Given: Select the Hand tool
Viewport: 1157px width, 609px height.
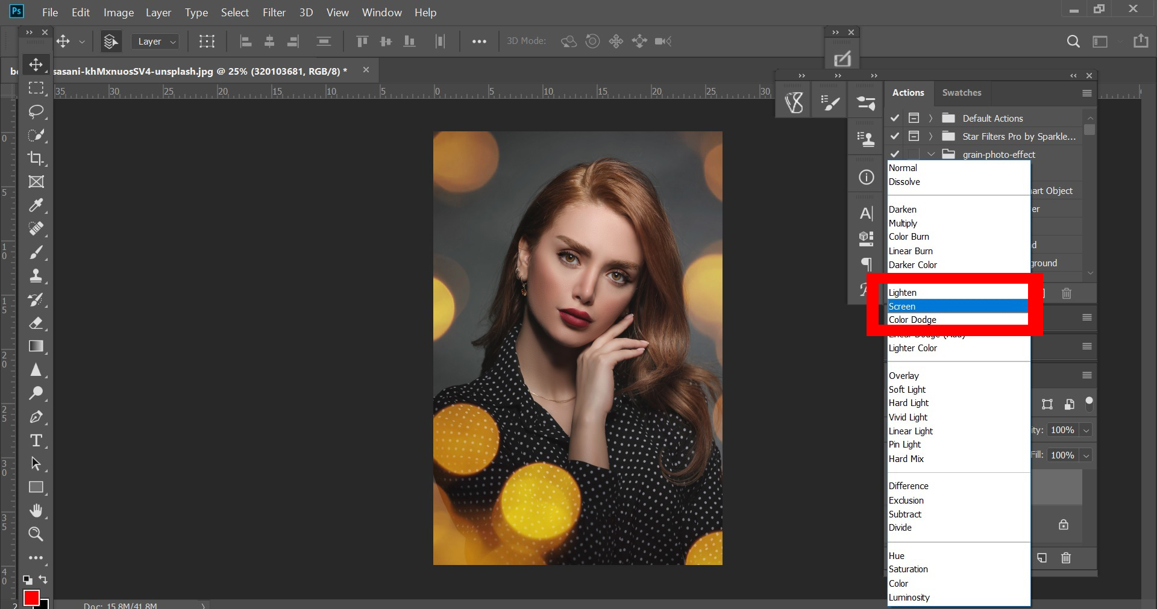Looking at the screenshot, I should (x=36, y=511).
